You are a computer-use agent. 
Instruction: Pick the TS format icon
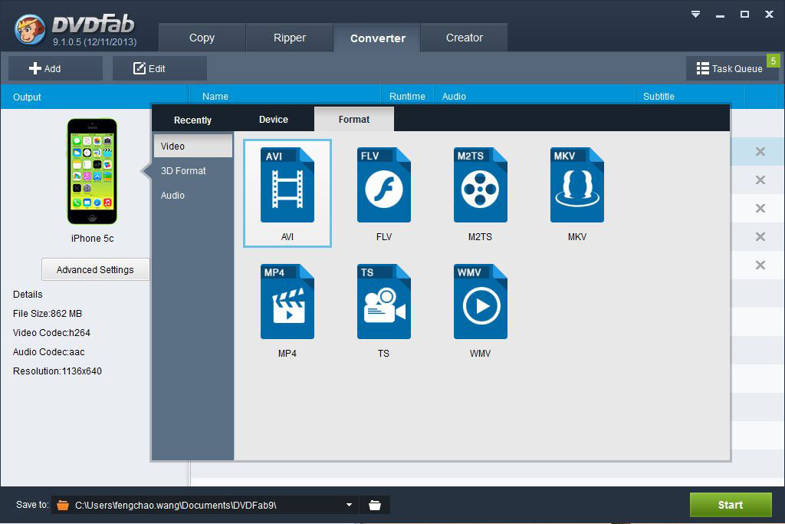point(384,302)
